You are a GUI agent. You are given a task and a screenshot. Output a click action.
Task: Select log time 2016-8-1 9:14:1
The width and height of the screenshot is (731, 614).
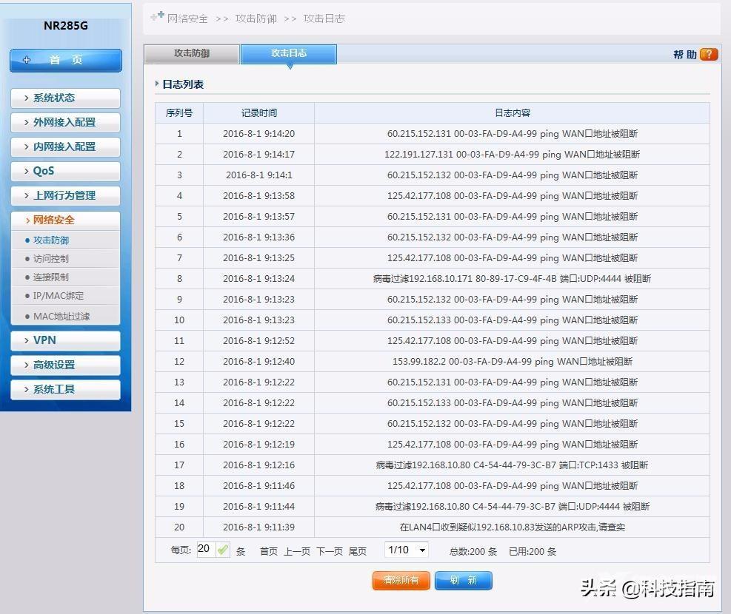click(258, 175)
